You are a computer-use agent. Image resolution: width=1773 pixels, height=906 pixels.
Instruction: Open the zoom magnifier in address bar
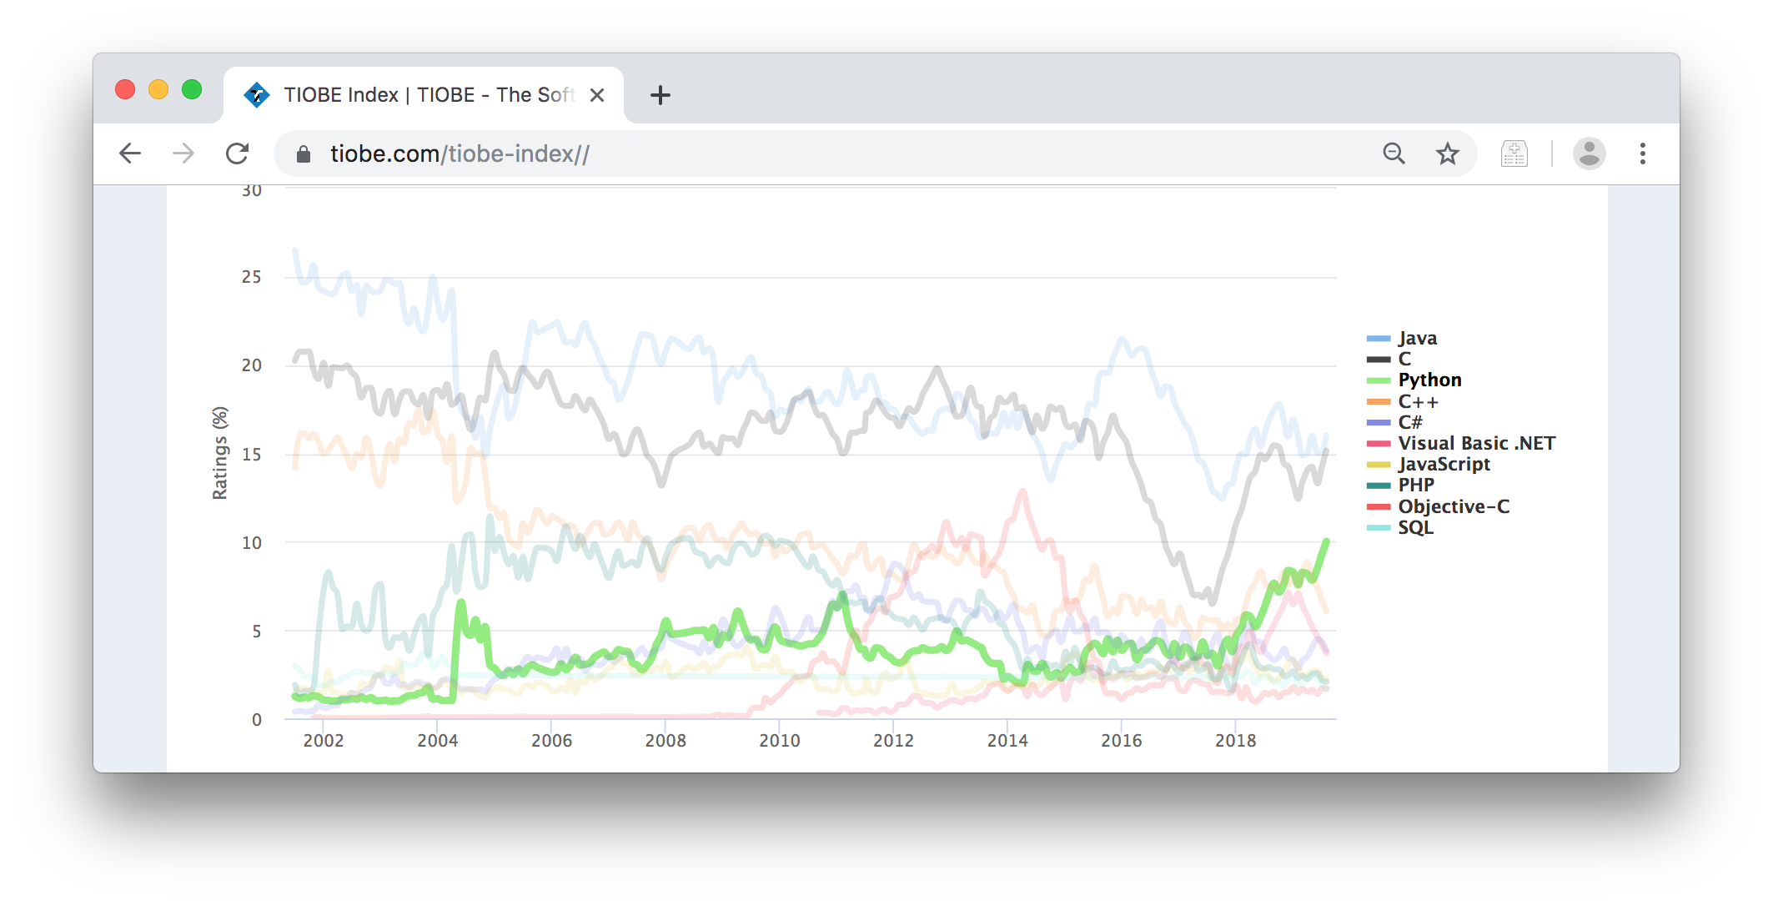click(x=1394, y=154)
